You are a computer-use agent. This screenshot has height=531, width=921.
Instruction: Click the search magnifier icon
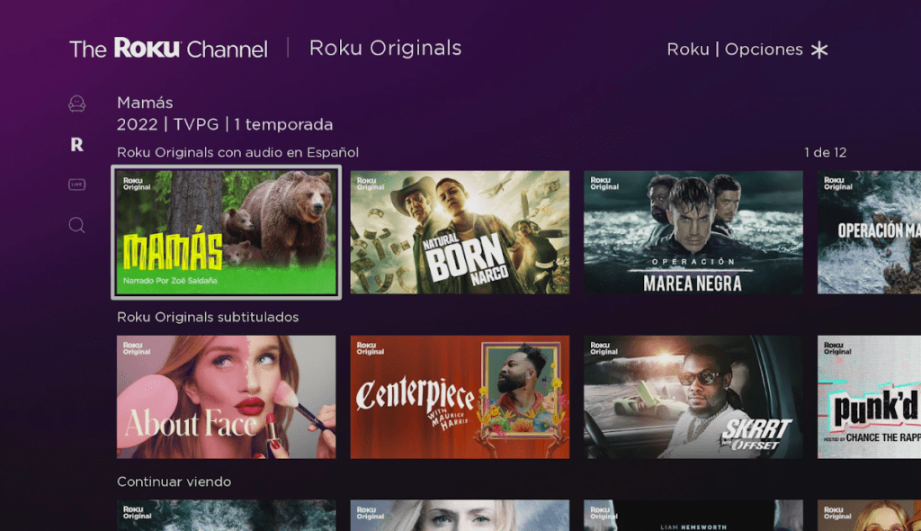coord(77,225)
